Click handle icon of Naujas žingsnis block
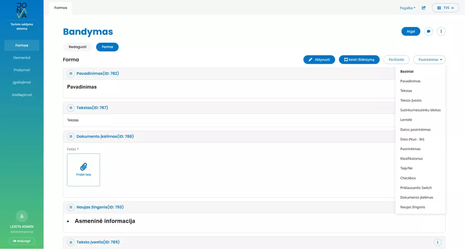The height and width of the screenshot is (249, 465). click(x=71, y=207)
